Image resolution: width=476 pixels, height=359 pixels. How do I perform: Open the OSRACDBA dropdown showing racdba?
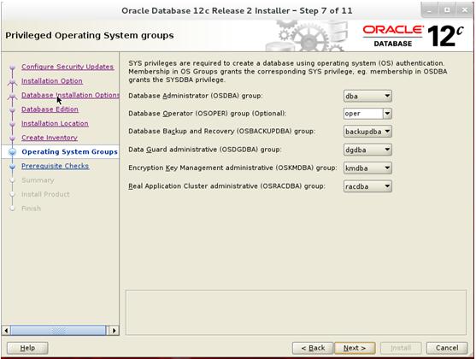click(x=367, y=186)
